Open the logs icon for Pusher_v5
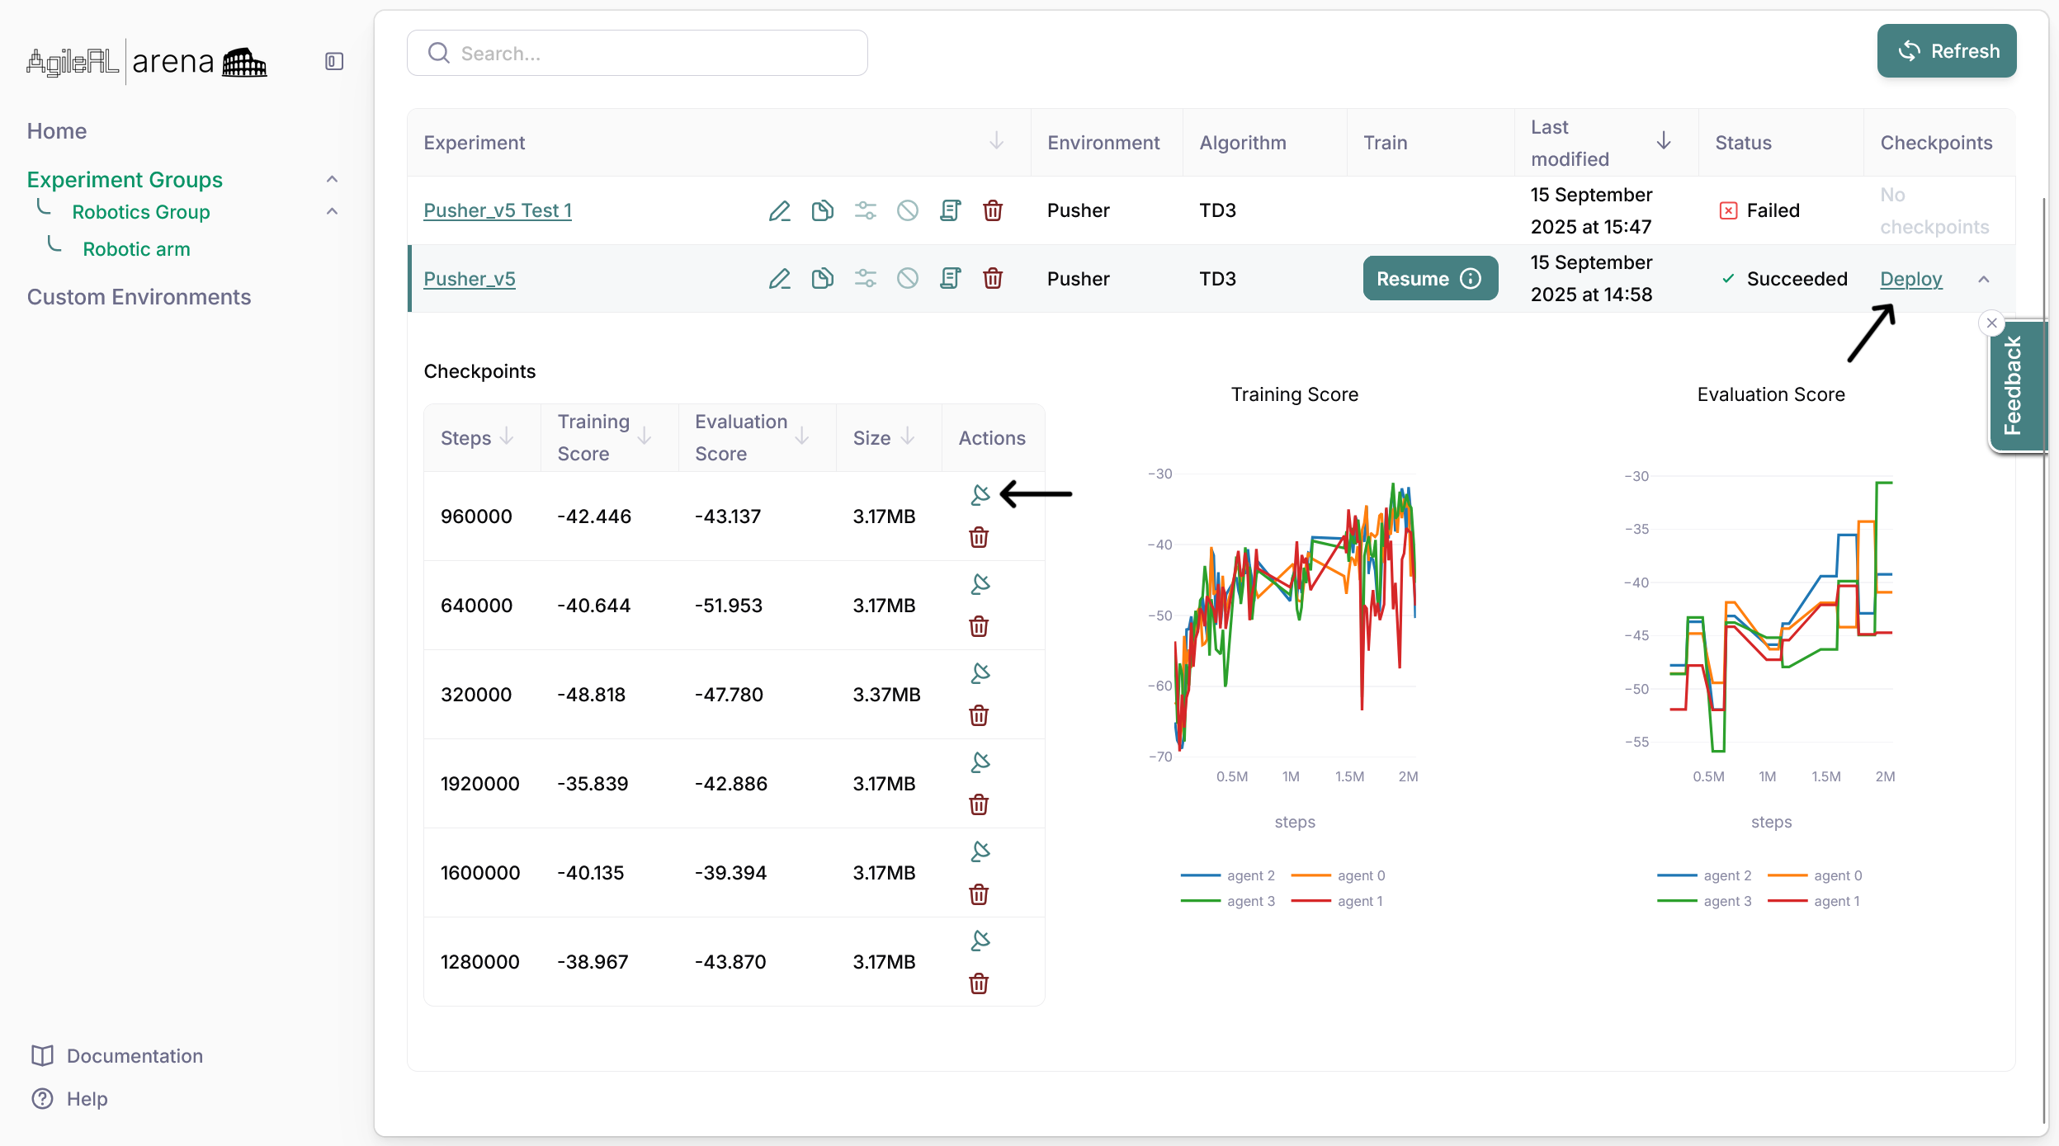The image size is (2059, 1146). (950, 279)
